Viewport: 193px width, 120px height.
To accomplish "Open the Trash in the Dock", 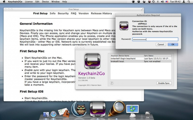I will pos(147,114).
